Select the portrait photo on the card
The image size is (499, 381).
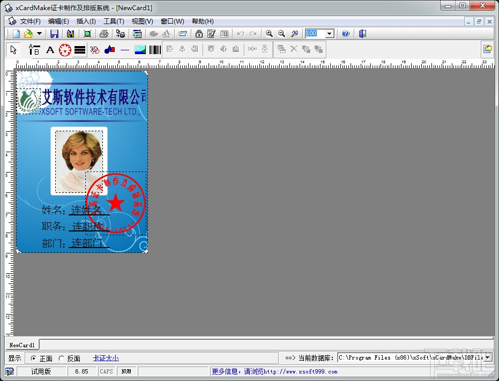79,162
